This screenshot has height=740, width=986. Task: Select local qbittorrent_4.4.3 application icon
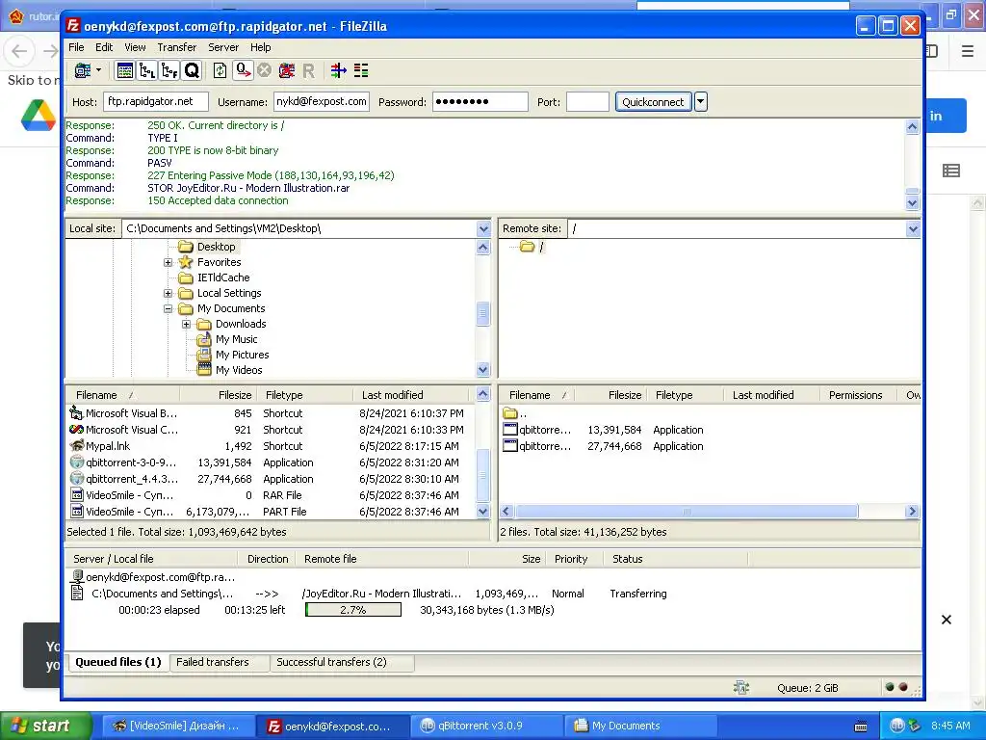click(76, 478)
